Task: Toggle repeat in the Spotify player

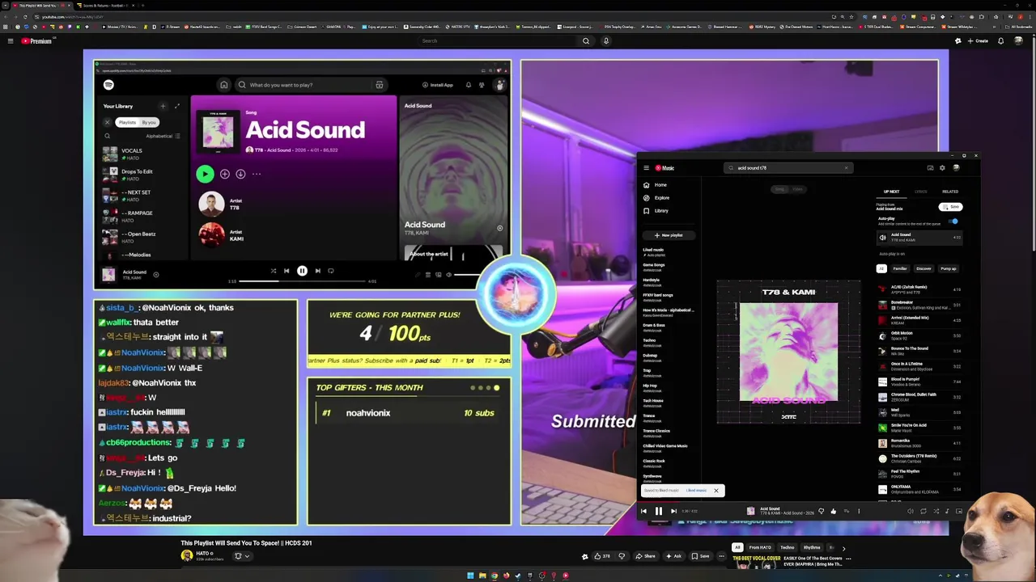Action: pyautogui.click(x=330, y=271)
